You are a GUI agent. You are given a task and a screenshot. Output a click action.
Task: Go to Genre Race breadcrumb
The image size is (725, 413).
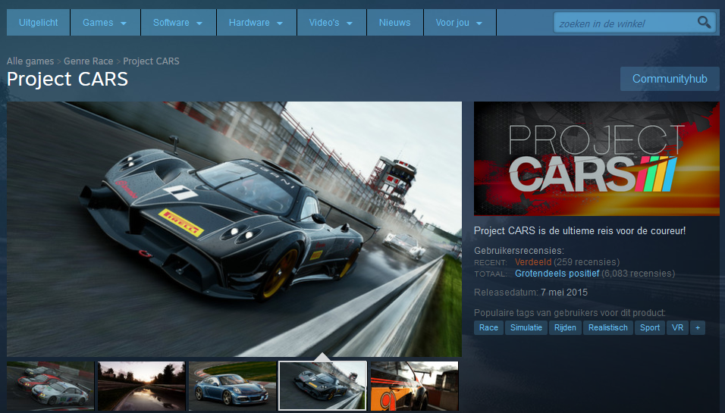(88, 61)
